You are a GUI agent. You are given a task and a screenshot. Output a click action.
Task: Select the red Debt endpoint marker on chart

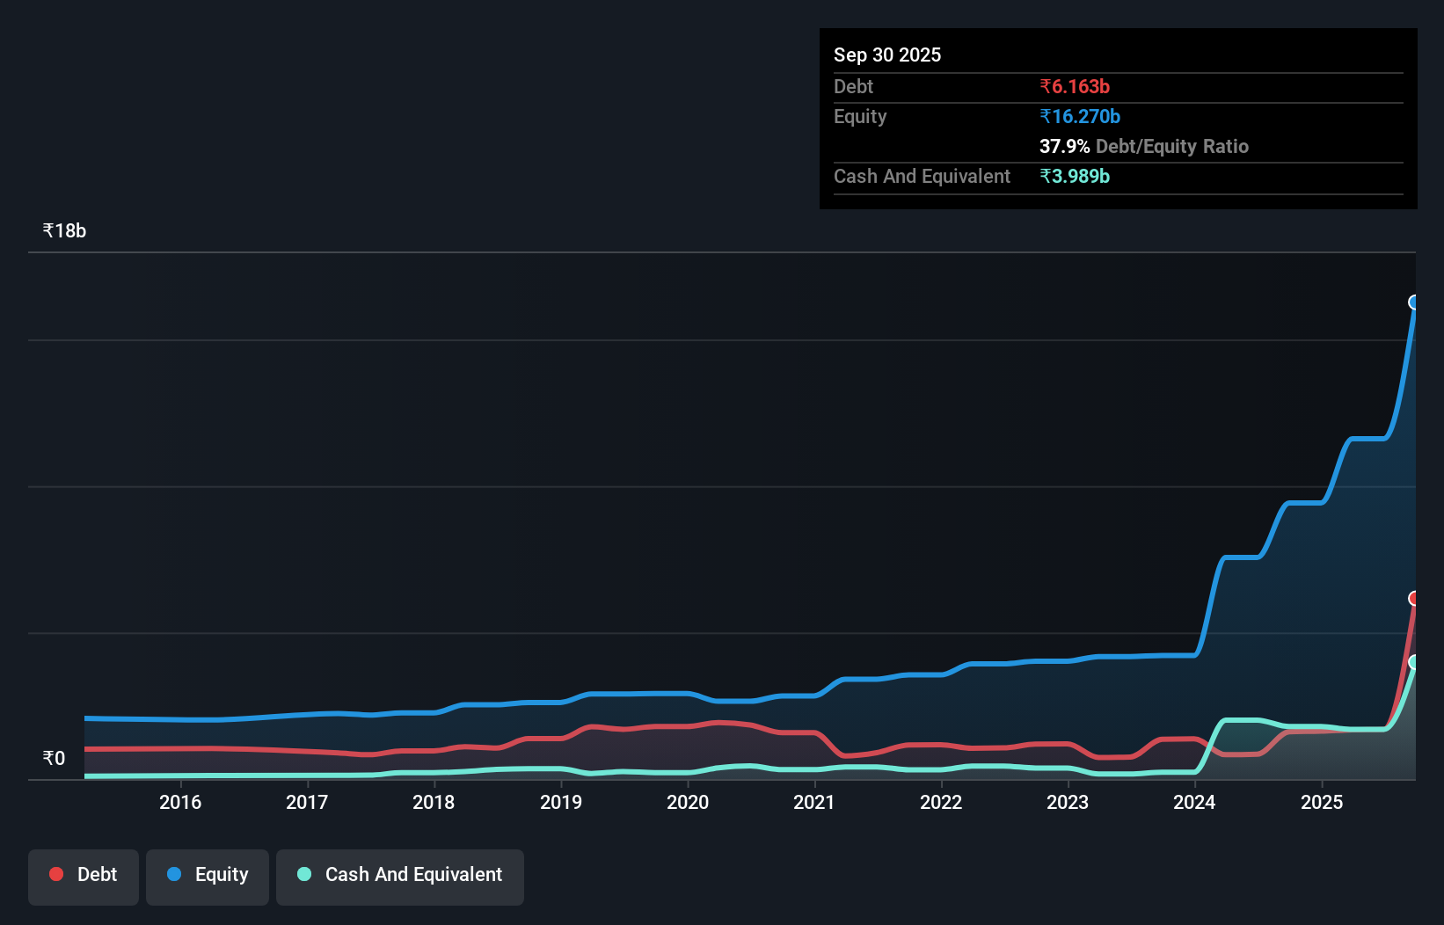[1414, 599]
